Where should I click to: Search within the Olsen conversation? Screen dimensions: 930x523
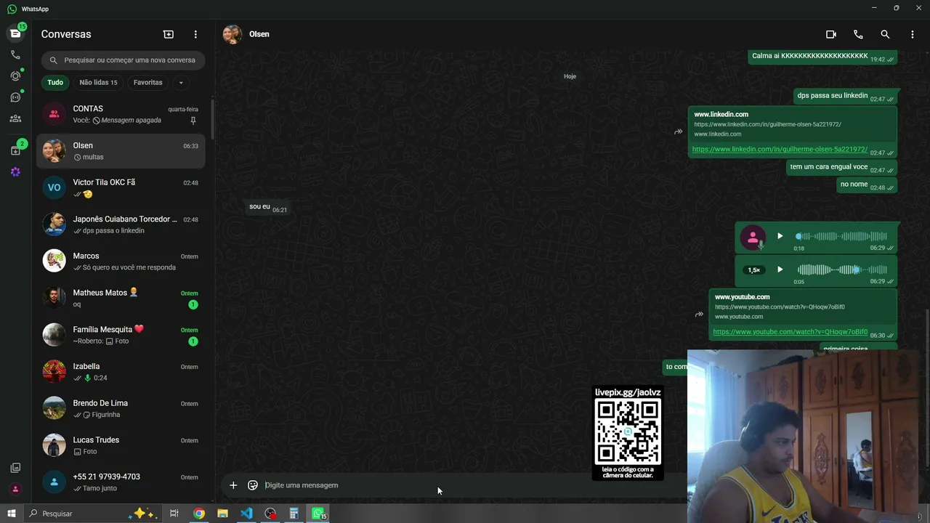point(885,34)
